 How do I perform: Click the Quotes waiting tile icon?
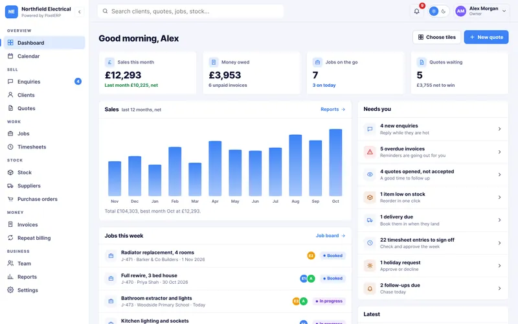[x=422, y=62]
